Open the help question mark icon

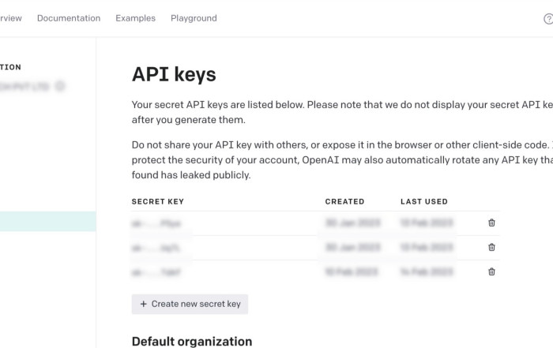click(x=548, y=19)
